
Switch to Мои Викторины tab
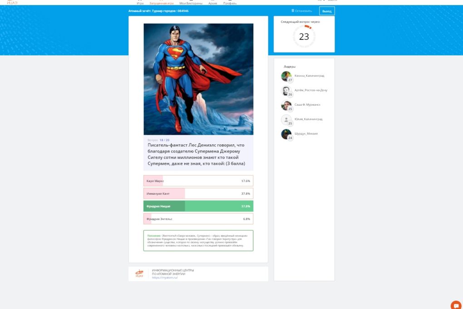click(x=191, y=3)
